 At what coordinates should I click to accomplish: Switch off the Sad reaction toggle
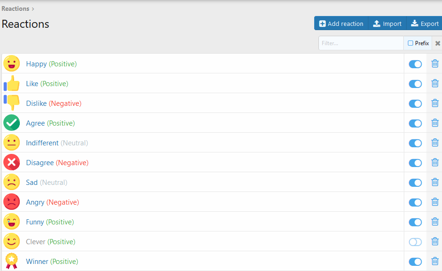pyautogui.click(x=415, y=183)
